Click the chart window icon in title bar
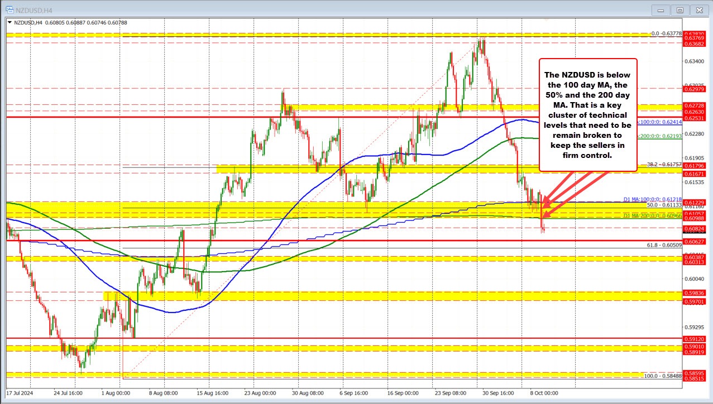The height and width of the screenshot is (404, 713). click(x=9, y=9)
